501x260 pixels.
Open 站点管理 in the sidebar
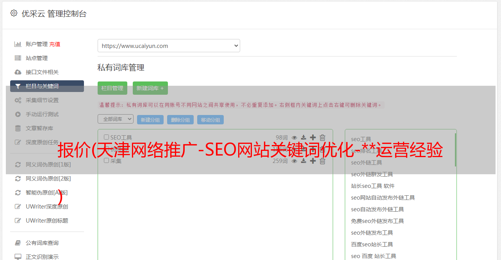(x=37, y=58)
